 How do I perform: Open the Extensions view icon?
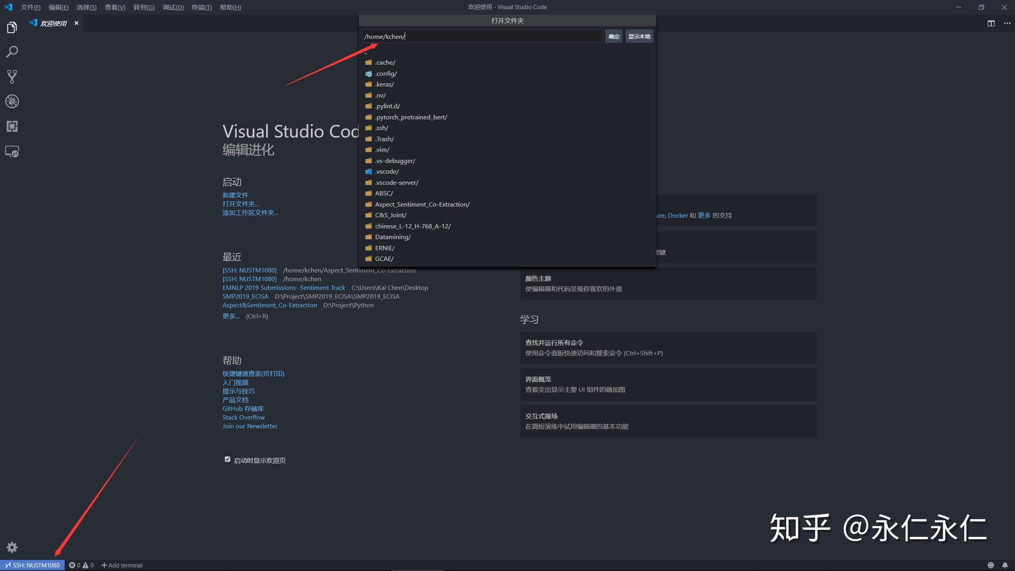coord(12,126)
